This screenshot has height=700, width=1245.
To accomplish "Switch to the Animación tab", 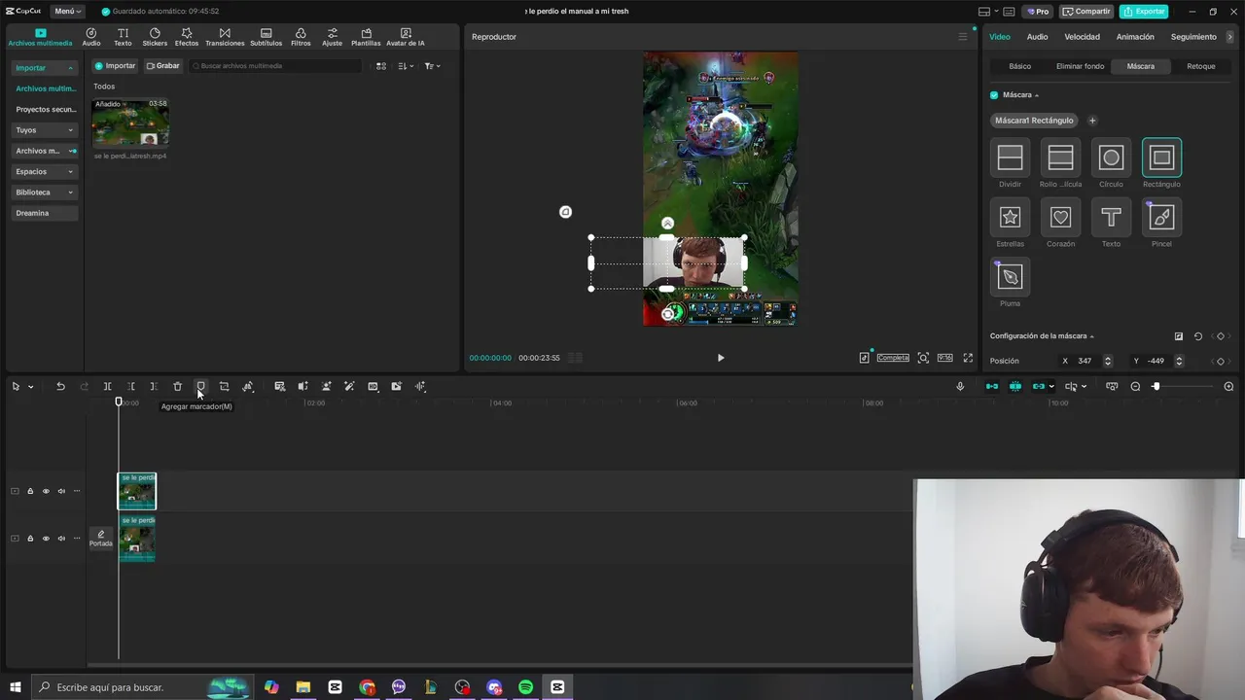I will (x=1135, y=37).
